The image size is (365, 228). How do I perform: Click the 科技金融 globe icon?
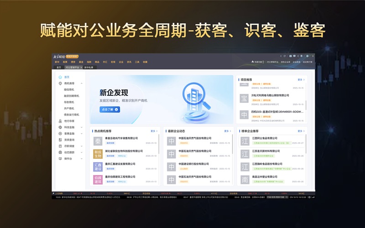pyautogui.click(x=60, y=127)
